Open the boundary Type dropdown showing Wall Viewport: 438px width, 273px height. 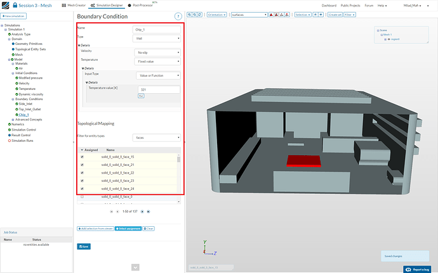pos(157,38)
